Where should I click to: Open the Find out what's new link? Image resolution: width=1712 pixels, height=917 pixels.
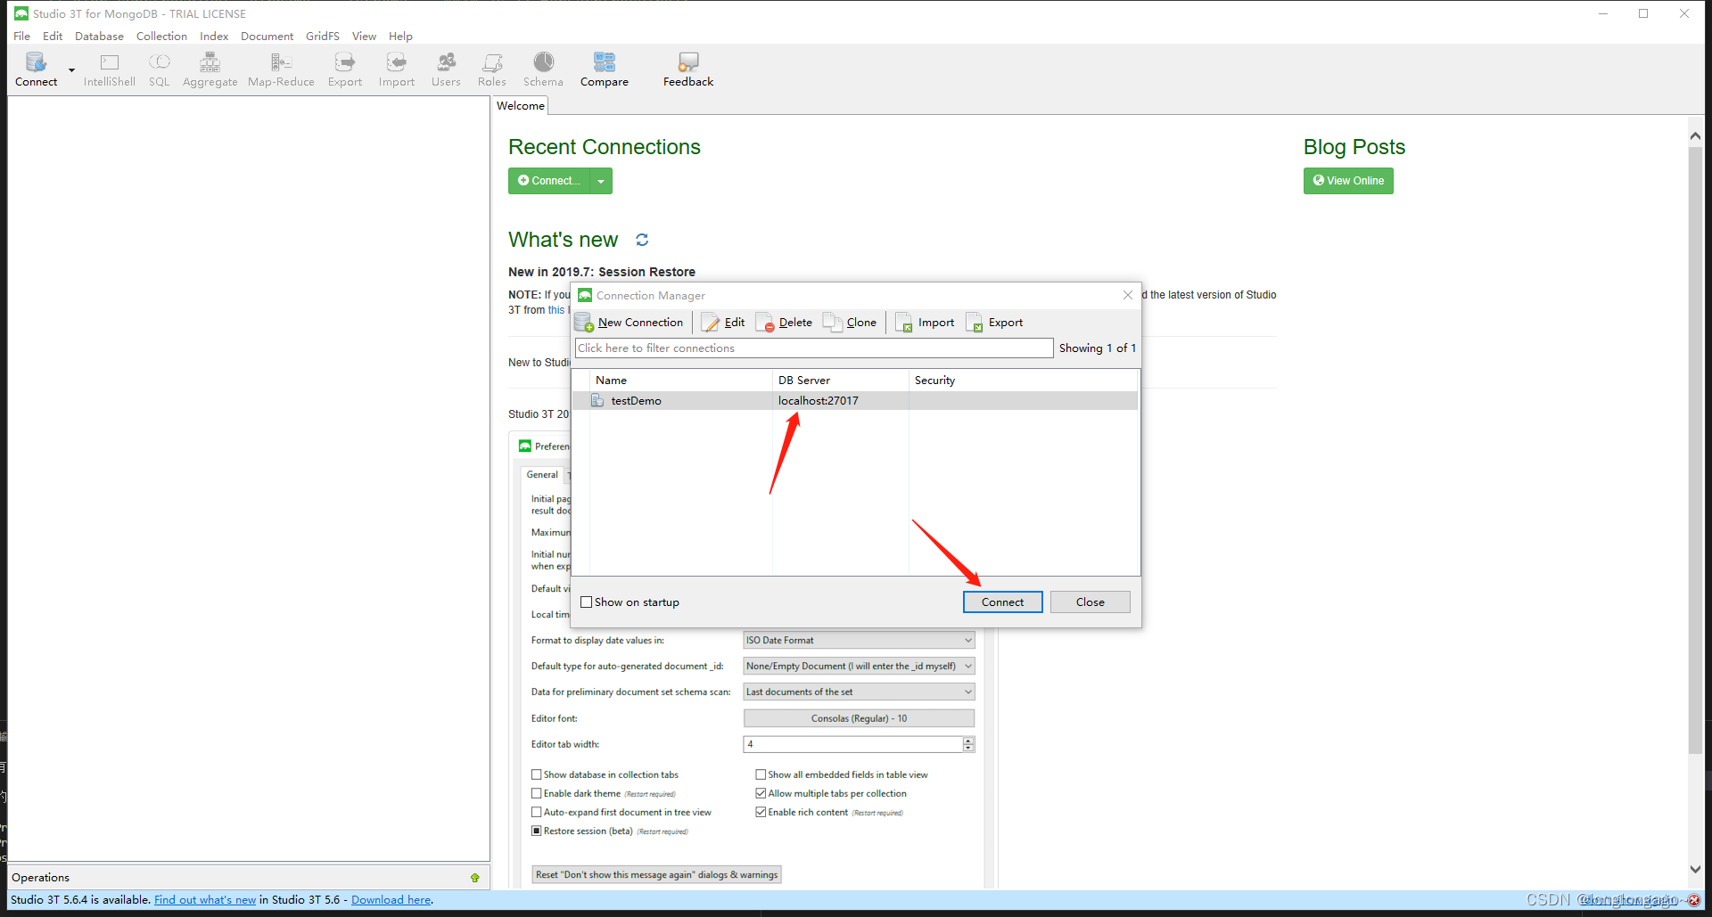click(x=205, y=900)
